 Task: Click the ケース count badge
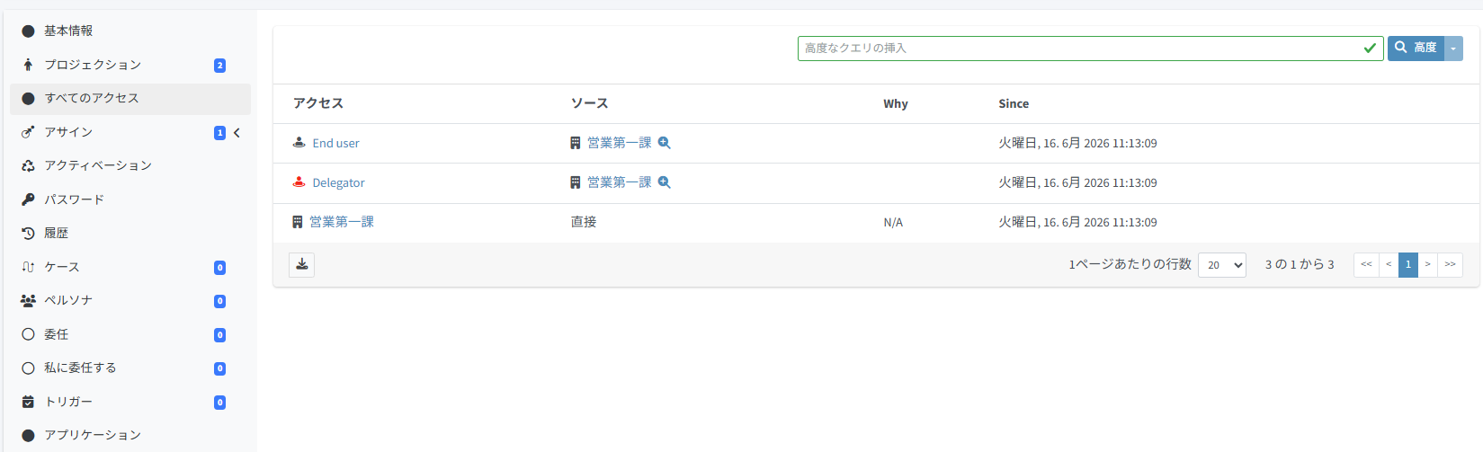point(219,268)
